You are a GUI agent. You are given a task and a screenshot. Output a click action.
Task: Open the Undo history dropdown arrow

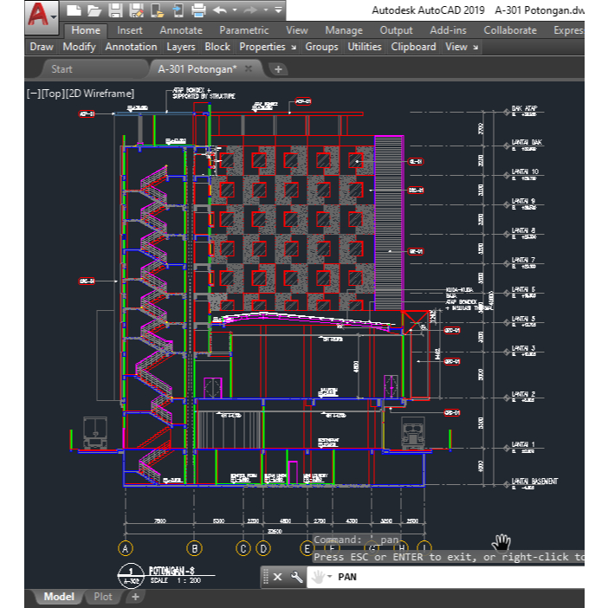[x=235, y=10]
